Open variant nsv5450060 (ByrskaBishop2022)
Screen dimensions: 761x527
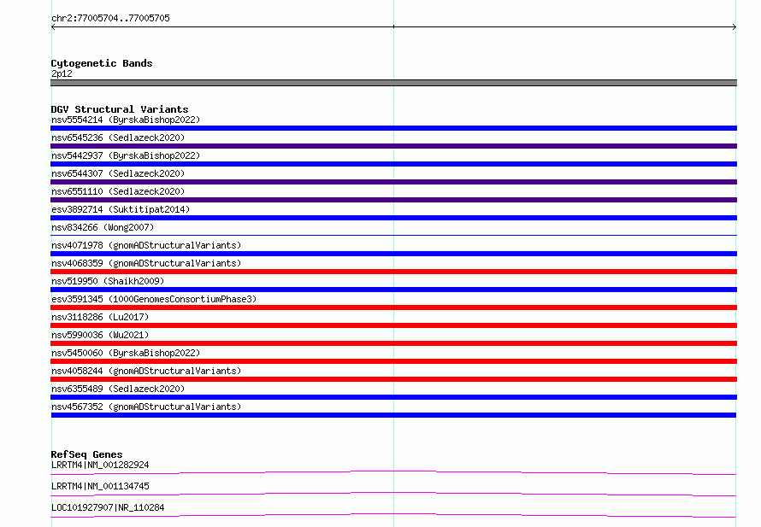126,353
